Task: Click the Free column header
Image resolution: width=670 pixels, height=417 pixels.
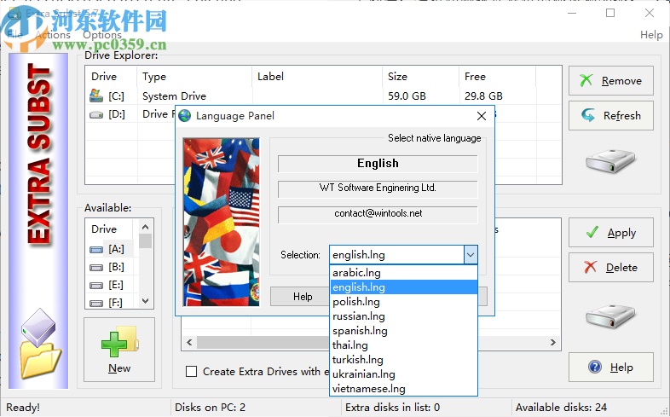Action: (x=497, y=77)
